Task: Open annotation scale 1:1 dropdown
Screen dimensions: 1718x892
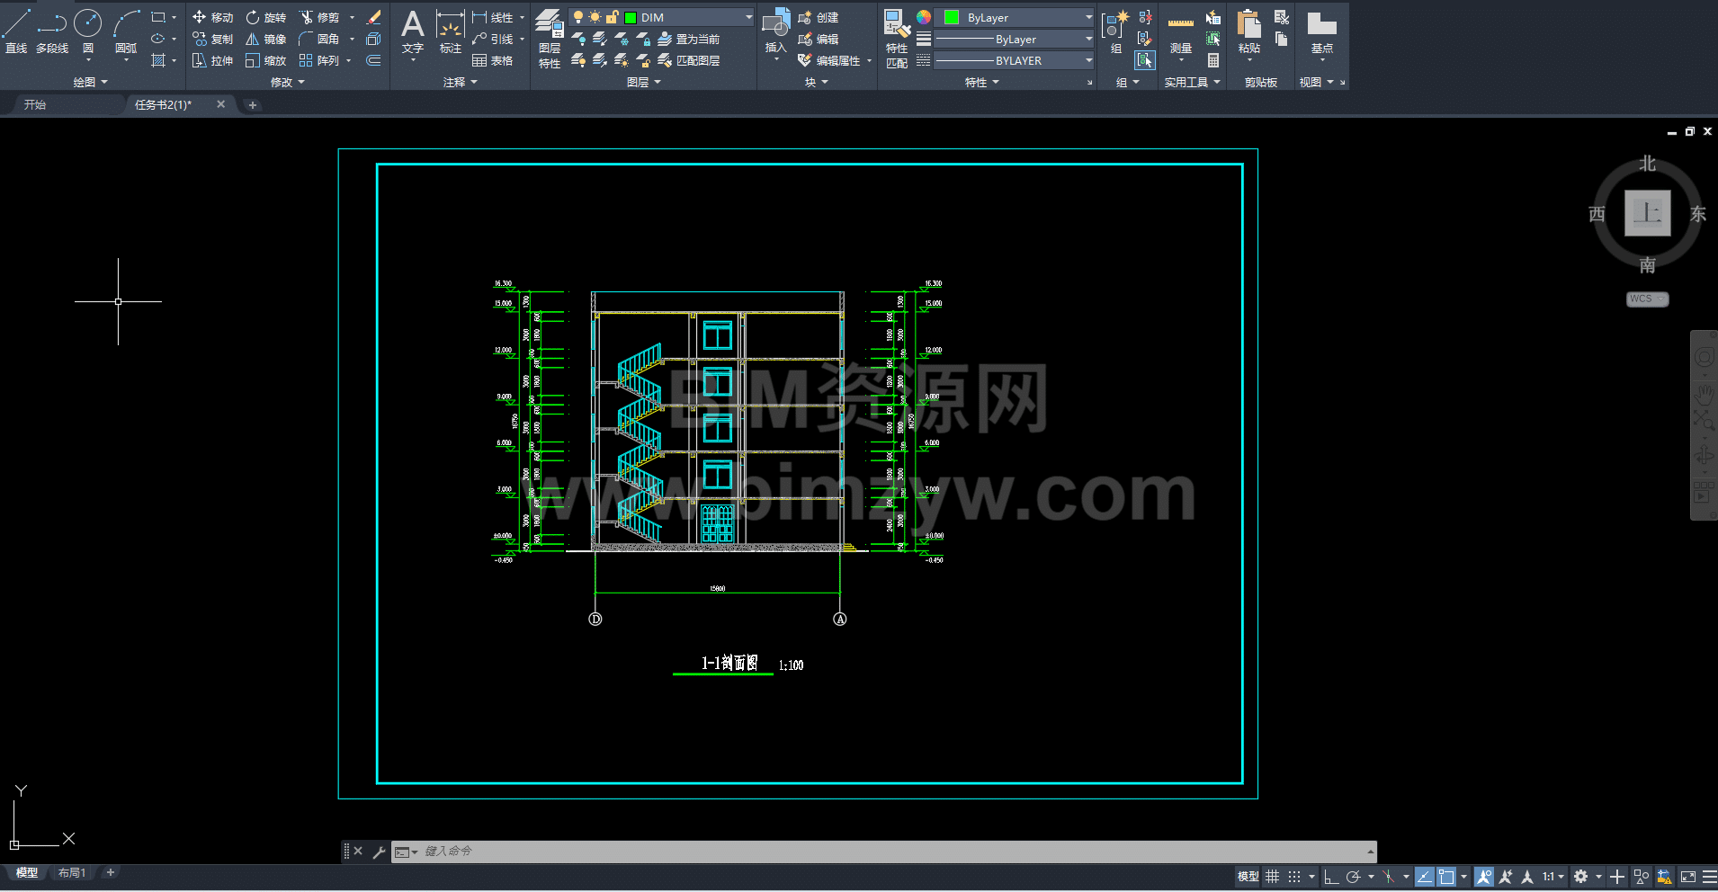Action: pos(1552,876)
